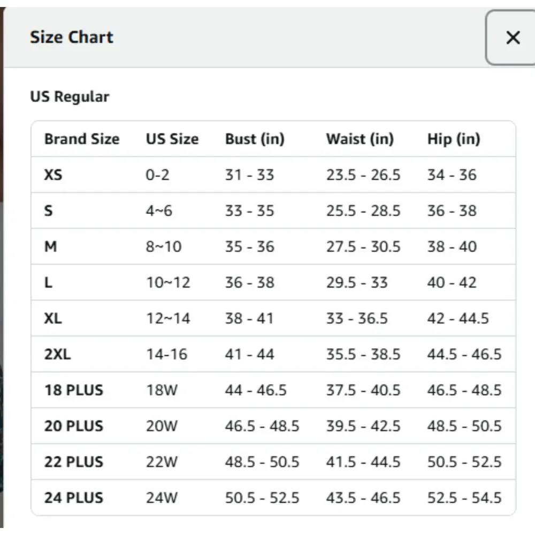
Task: Click bust measurement 33 - 35
Action: coord(249,211)
